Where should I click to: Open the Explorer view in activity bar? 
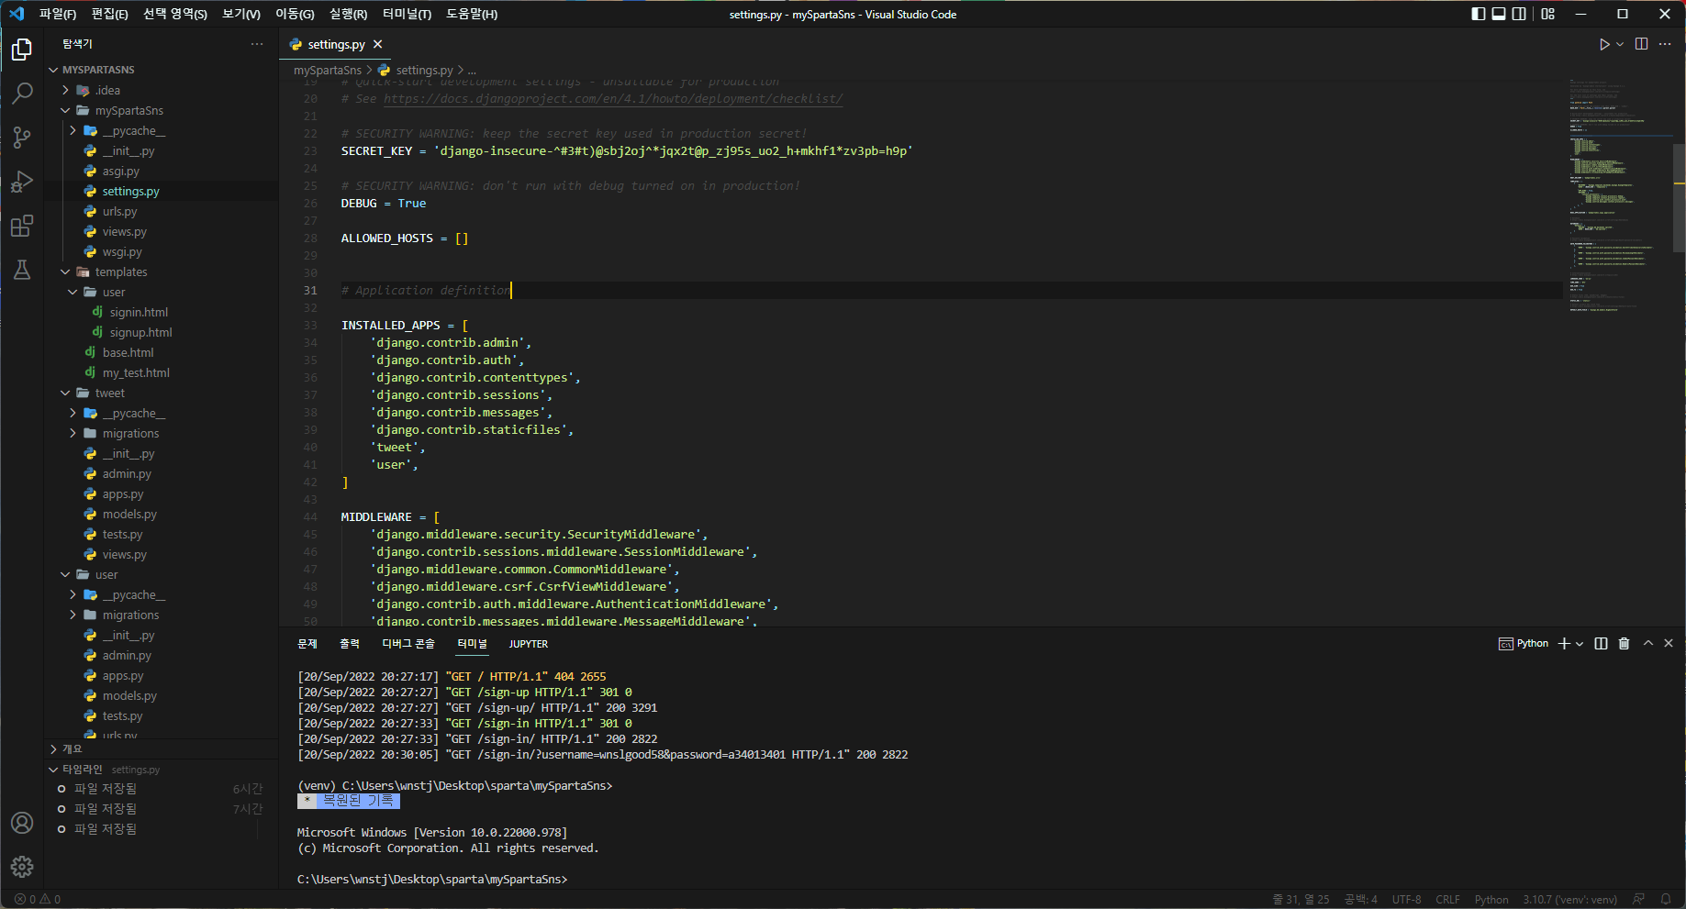(22, 50)
